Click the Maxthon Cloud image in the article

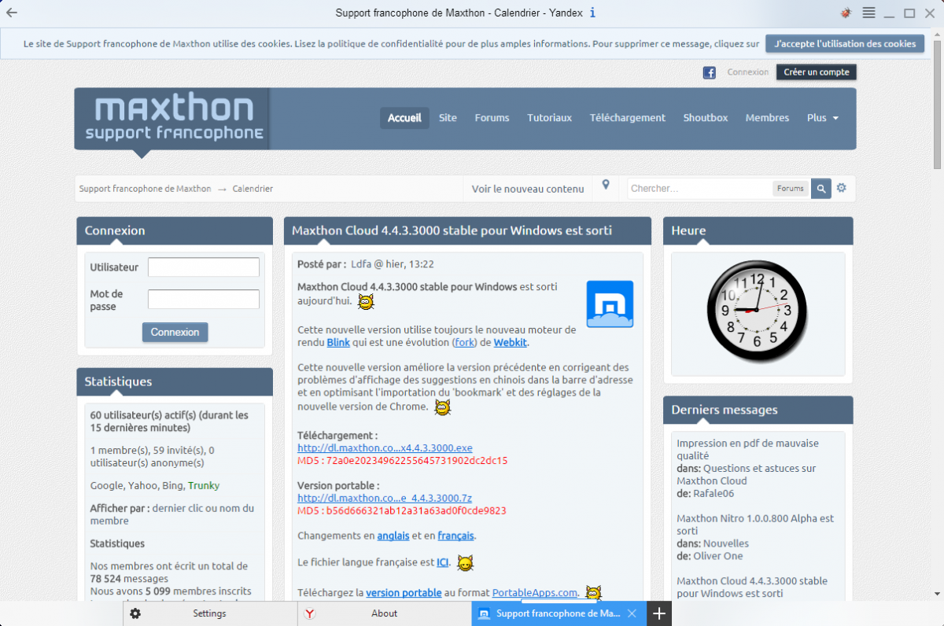tap(610, 304)
